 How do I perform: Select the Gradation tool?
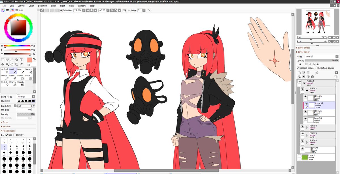21,84
